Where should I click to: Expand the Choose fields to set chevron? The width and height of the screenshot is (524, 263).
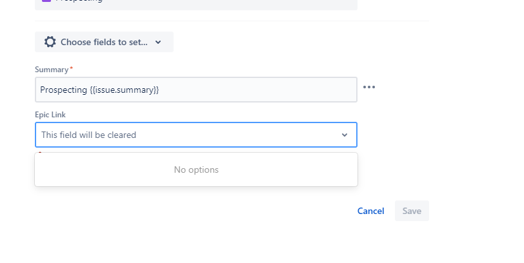[158, 42]
